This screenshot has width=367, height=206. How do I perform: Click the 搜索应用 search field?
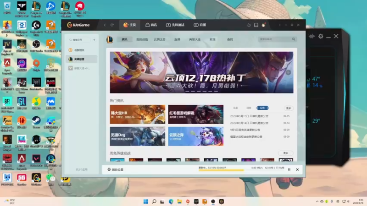click(x=79, y=40)
